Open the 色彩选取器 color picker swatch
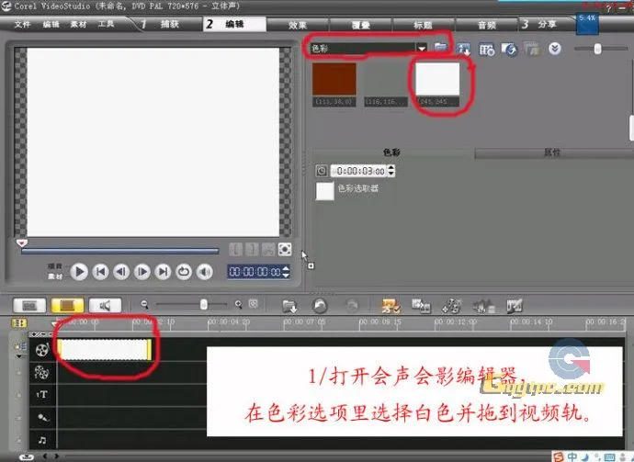Image resolution: width=634 pixels, height=462 pixels. tap(324, 191)
